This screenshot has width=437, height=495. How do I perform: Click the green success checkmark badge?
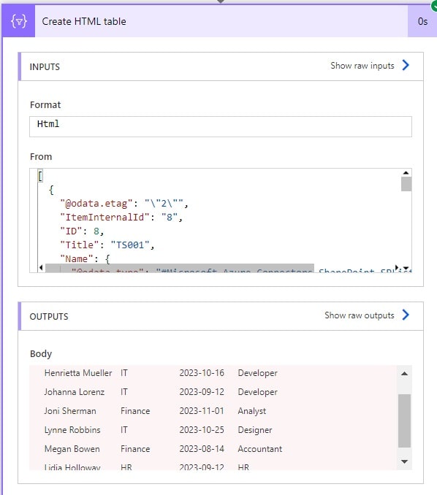point(435,5)
